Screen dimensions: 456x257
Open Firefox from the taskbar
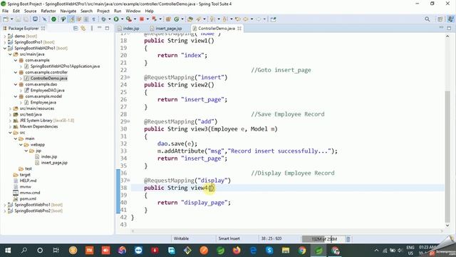coord(237,251)
